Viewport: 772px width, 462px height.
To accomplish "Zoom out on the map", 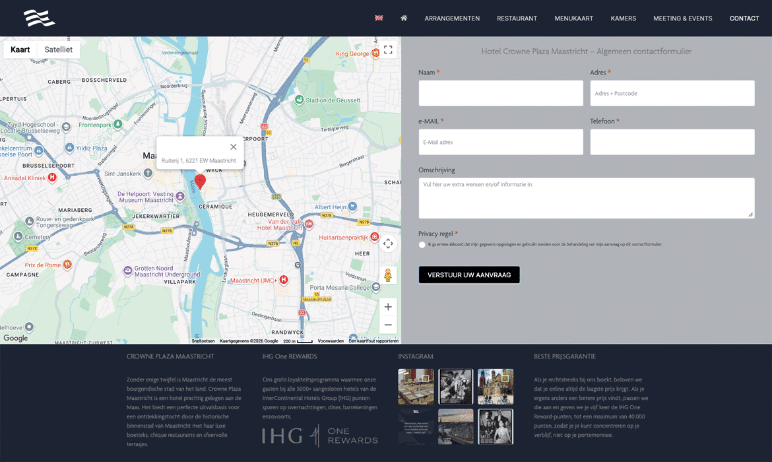I will [x=388, y=325].
